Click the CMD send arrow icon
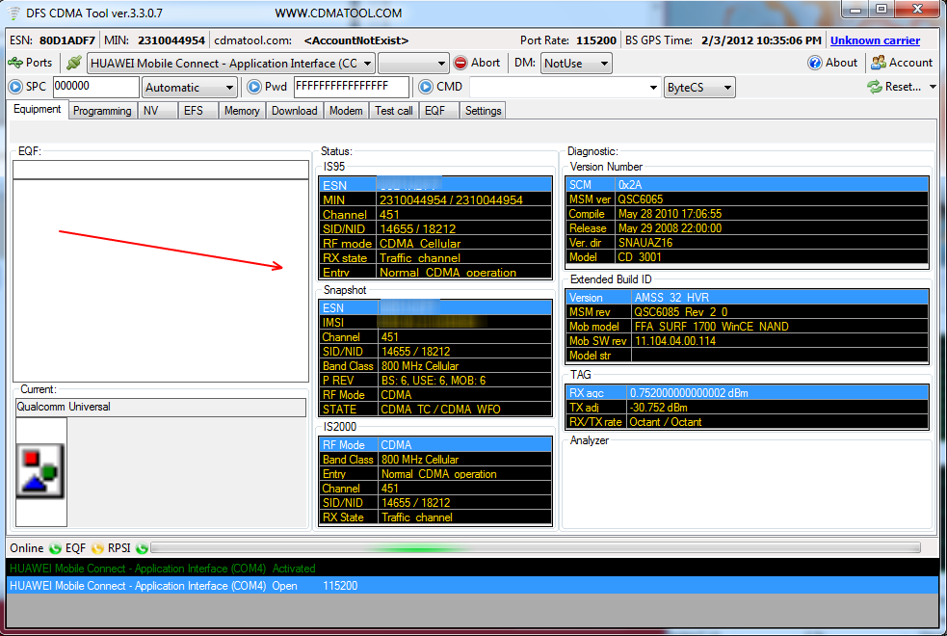The image size is (947, 636). pyautogui.click(x=426, y=87)
